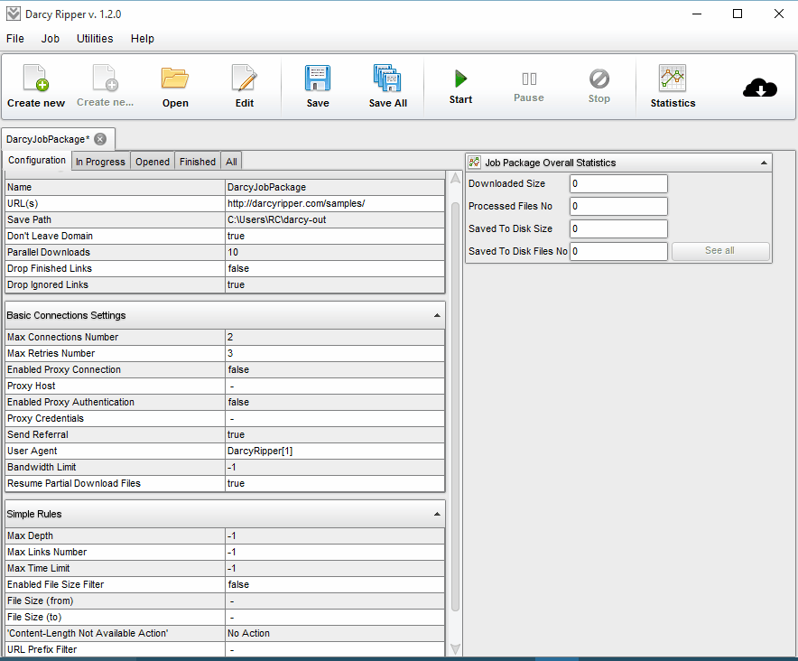This screenshot has height=661, width=798.
Task: Click the No Action value for Content-Length
Action: tap(248, 634)
